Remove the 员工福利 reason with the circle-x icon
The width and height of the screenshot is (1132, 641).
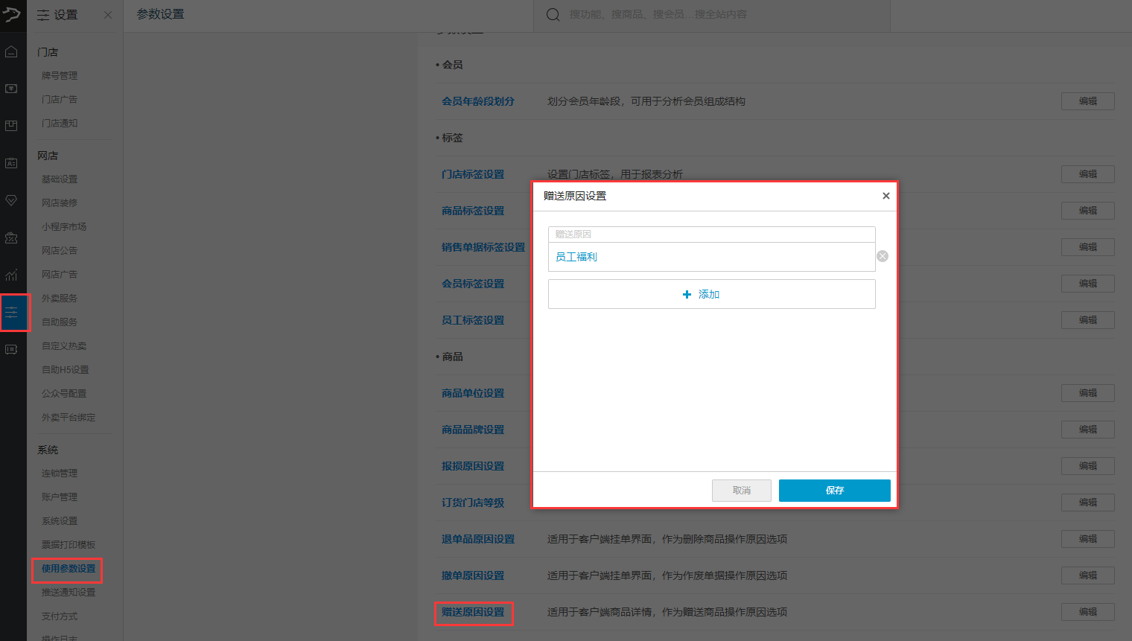[883, 256]
